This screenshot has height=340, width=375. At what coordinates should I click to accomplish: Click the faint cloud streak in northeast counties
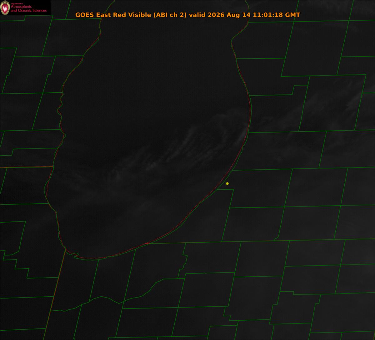click(x=331, y=103)
